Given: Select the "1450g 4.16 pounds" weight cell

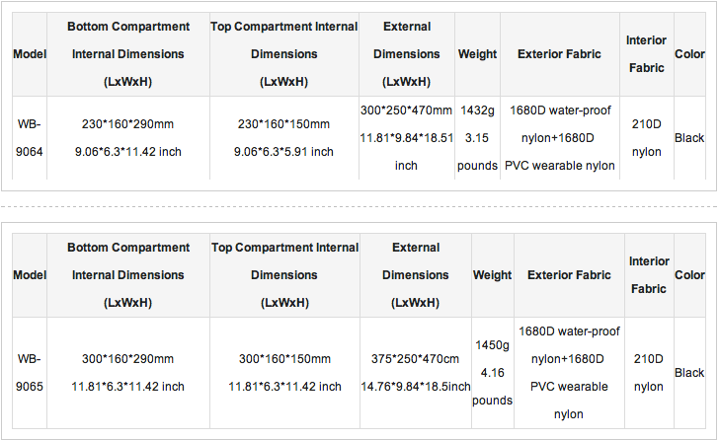Looking at the screenshot, I should pos(493,373).
